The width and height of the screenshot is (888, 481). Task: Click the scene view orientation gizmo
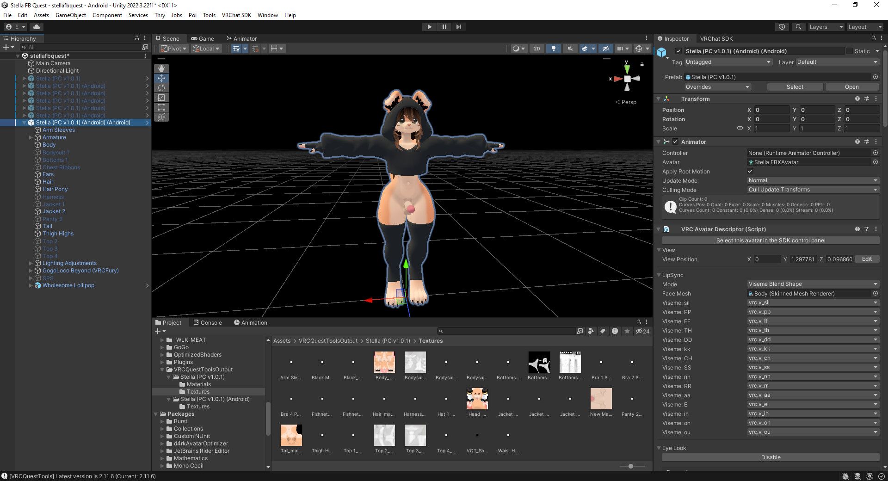[627, 79]
